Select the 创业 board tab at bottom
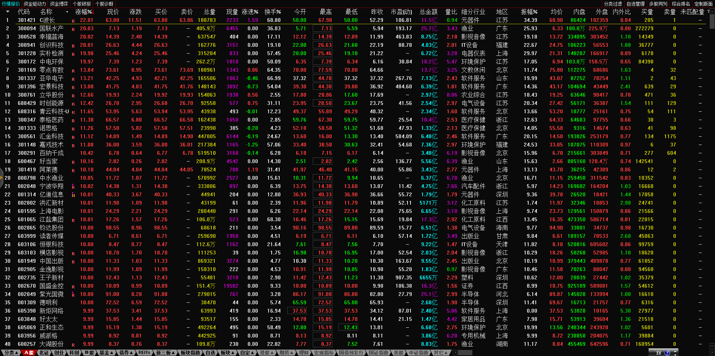Image resolution: width=715 pixels, height=356 pixels. [59, 353]
